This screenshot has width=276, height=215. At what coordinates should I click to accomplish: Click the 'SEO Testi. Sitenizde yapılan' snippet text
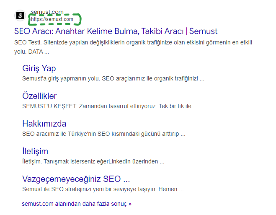tap(133, 47)
